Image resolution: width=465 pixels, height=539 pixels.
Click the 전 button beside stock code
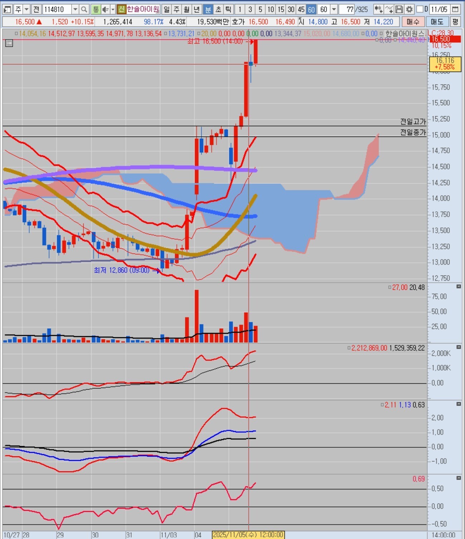[x=36, y=9]
